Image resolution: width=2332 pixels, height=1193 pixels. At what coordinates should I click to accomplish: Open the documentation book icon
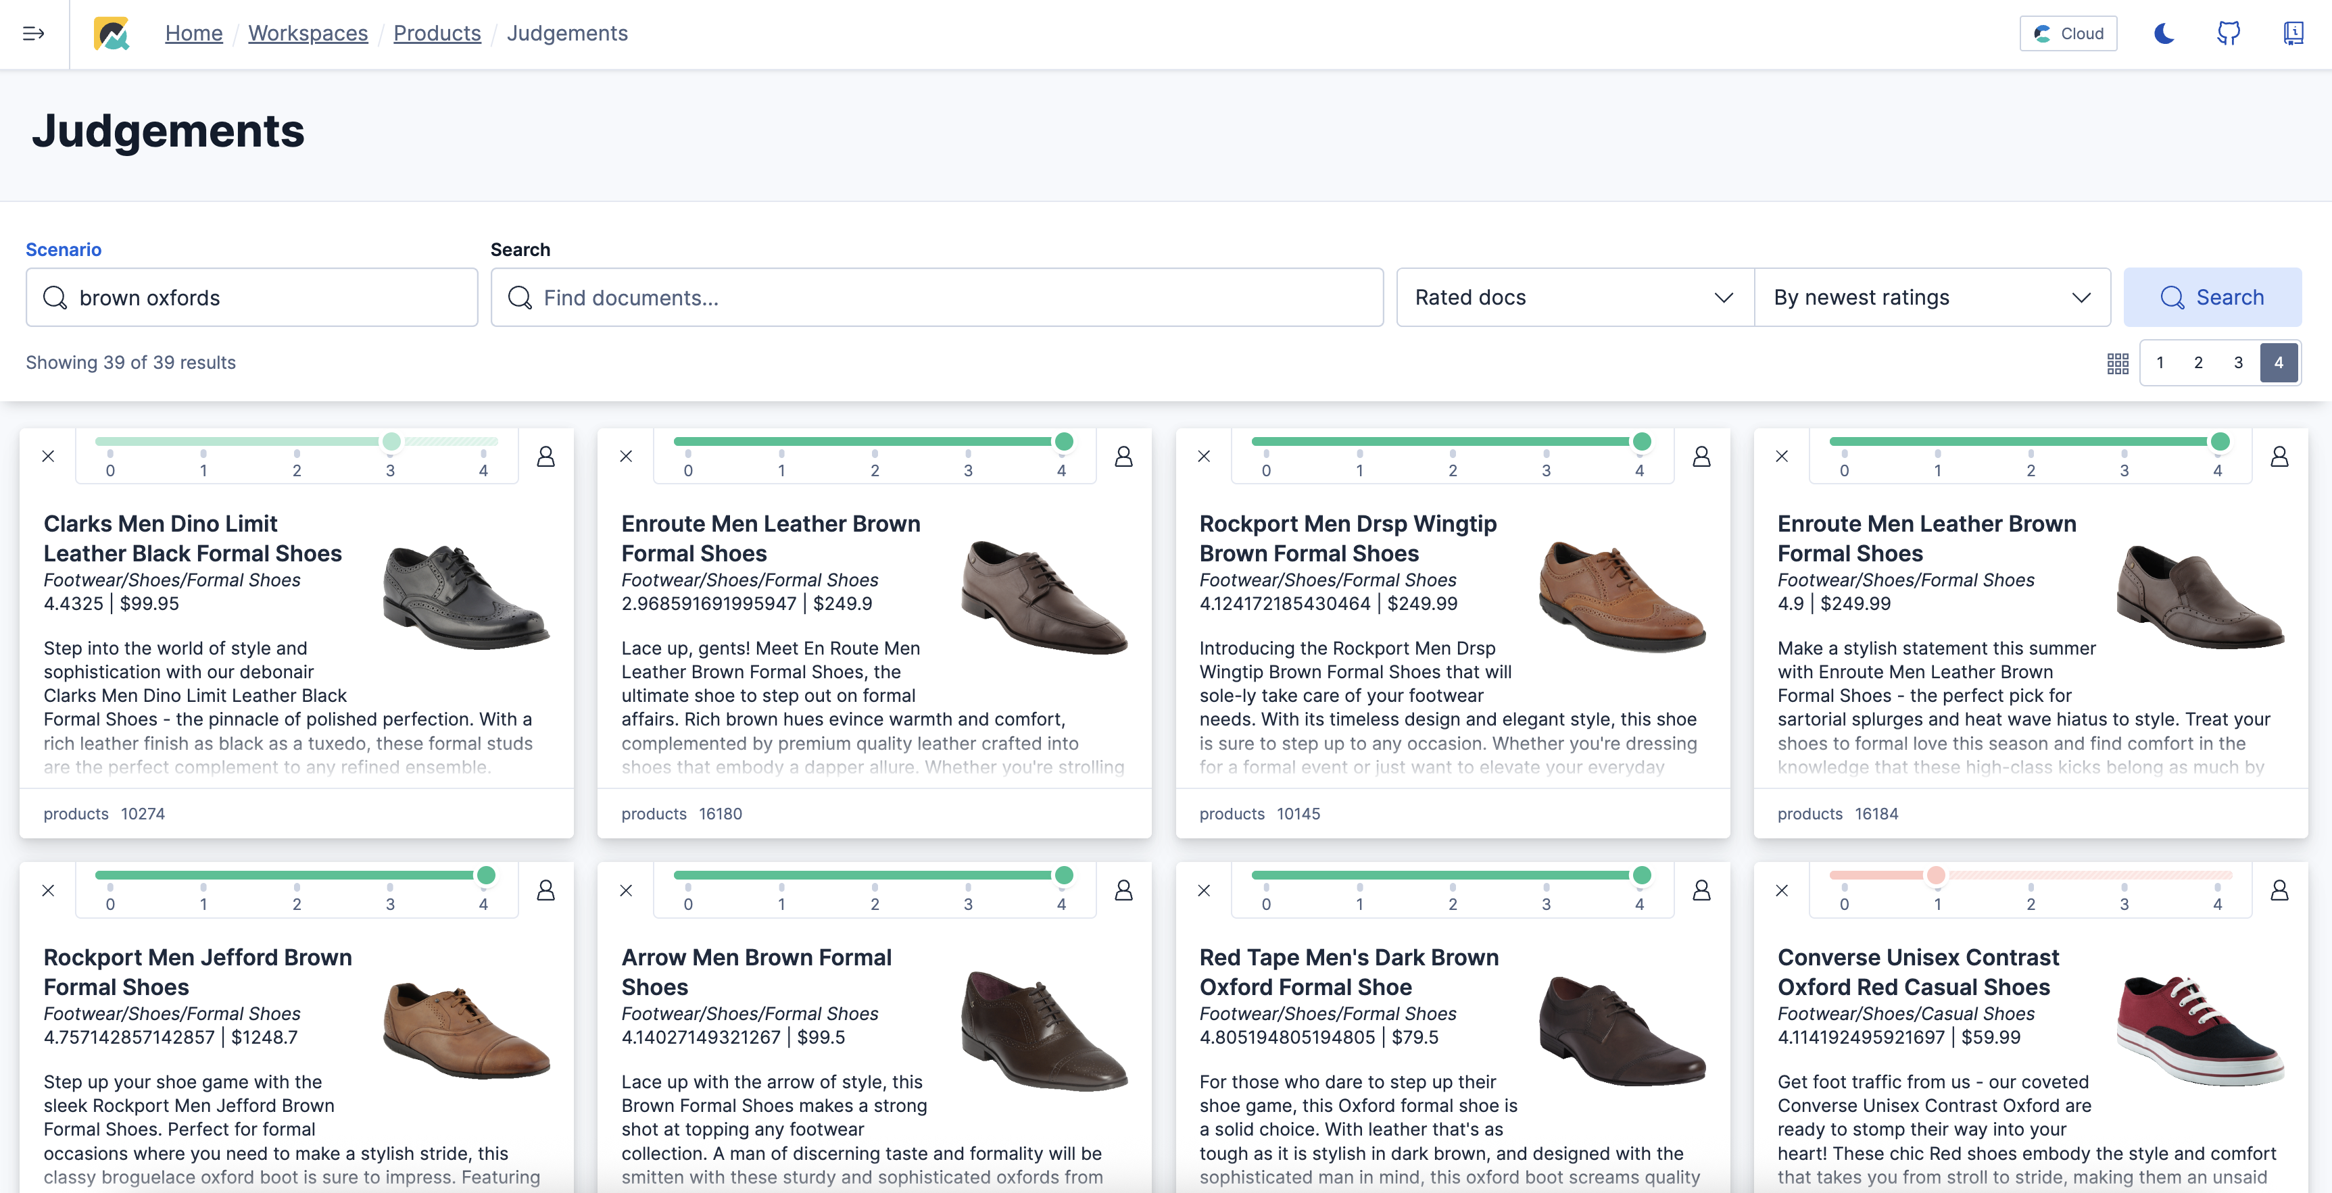pos(2292,34)
